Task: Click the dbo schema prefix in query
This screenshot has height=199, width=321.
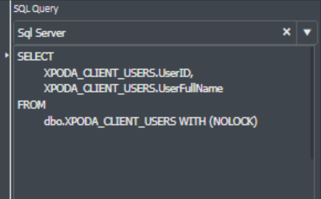Action: [53, 121]
